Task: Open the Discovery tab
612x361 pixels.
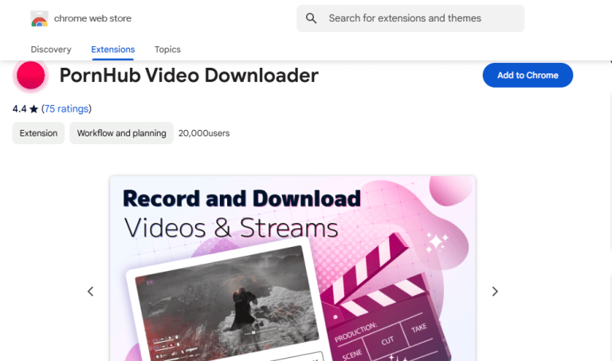Action: point(51,49)
